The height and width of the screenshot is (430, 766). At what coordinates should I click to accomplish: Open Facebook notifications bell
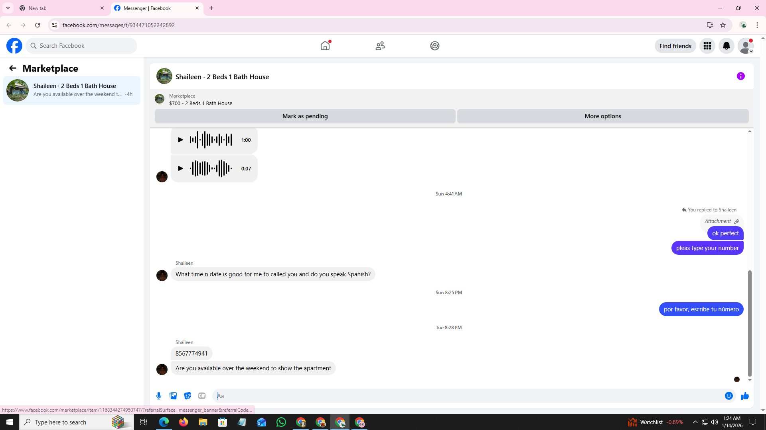click(x=726, y=46)
